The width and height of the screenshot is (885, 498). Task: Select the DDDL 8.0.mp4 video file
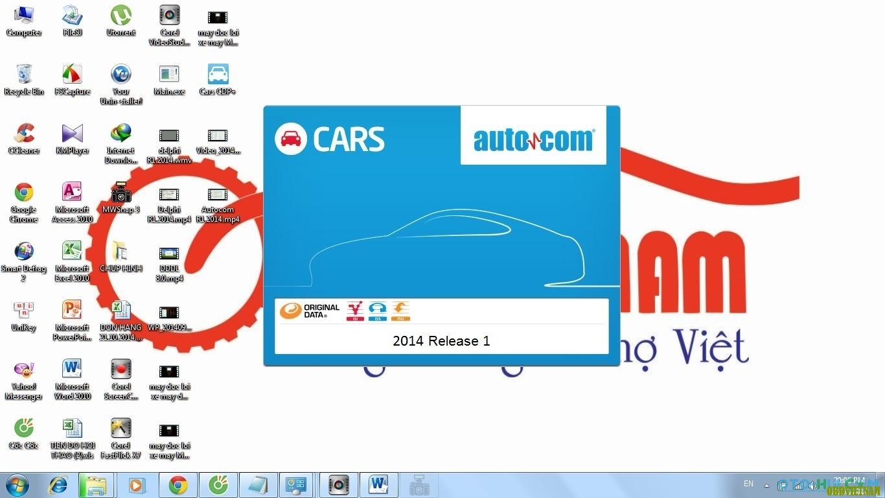(x=169, y=254)
